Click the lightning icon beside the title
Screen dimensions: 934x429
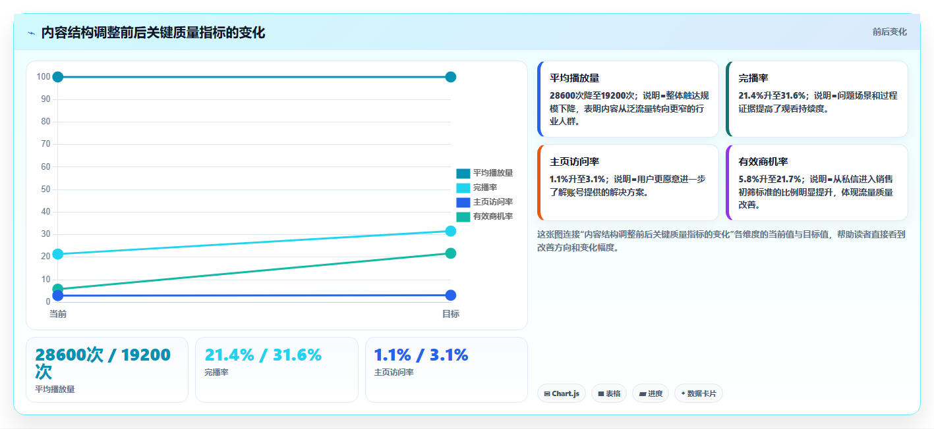(31, 33)
